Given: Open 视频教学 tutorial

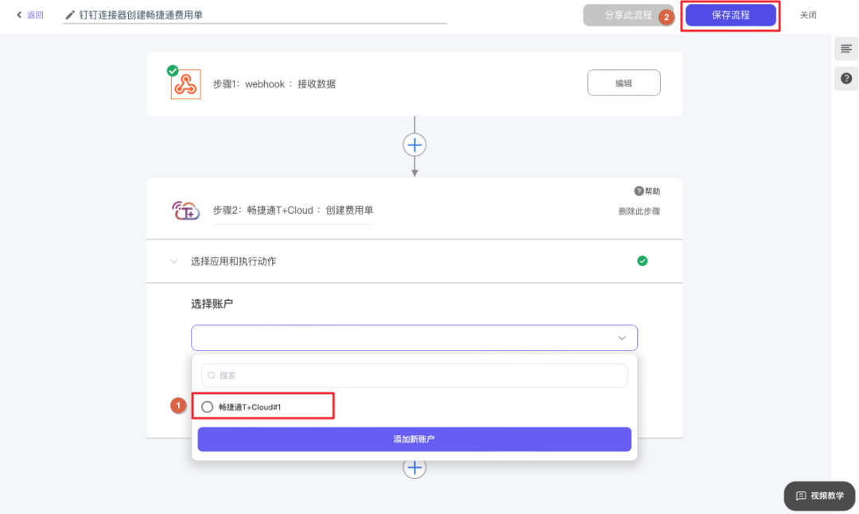Looking at the screenshot, I should (819, 496).
